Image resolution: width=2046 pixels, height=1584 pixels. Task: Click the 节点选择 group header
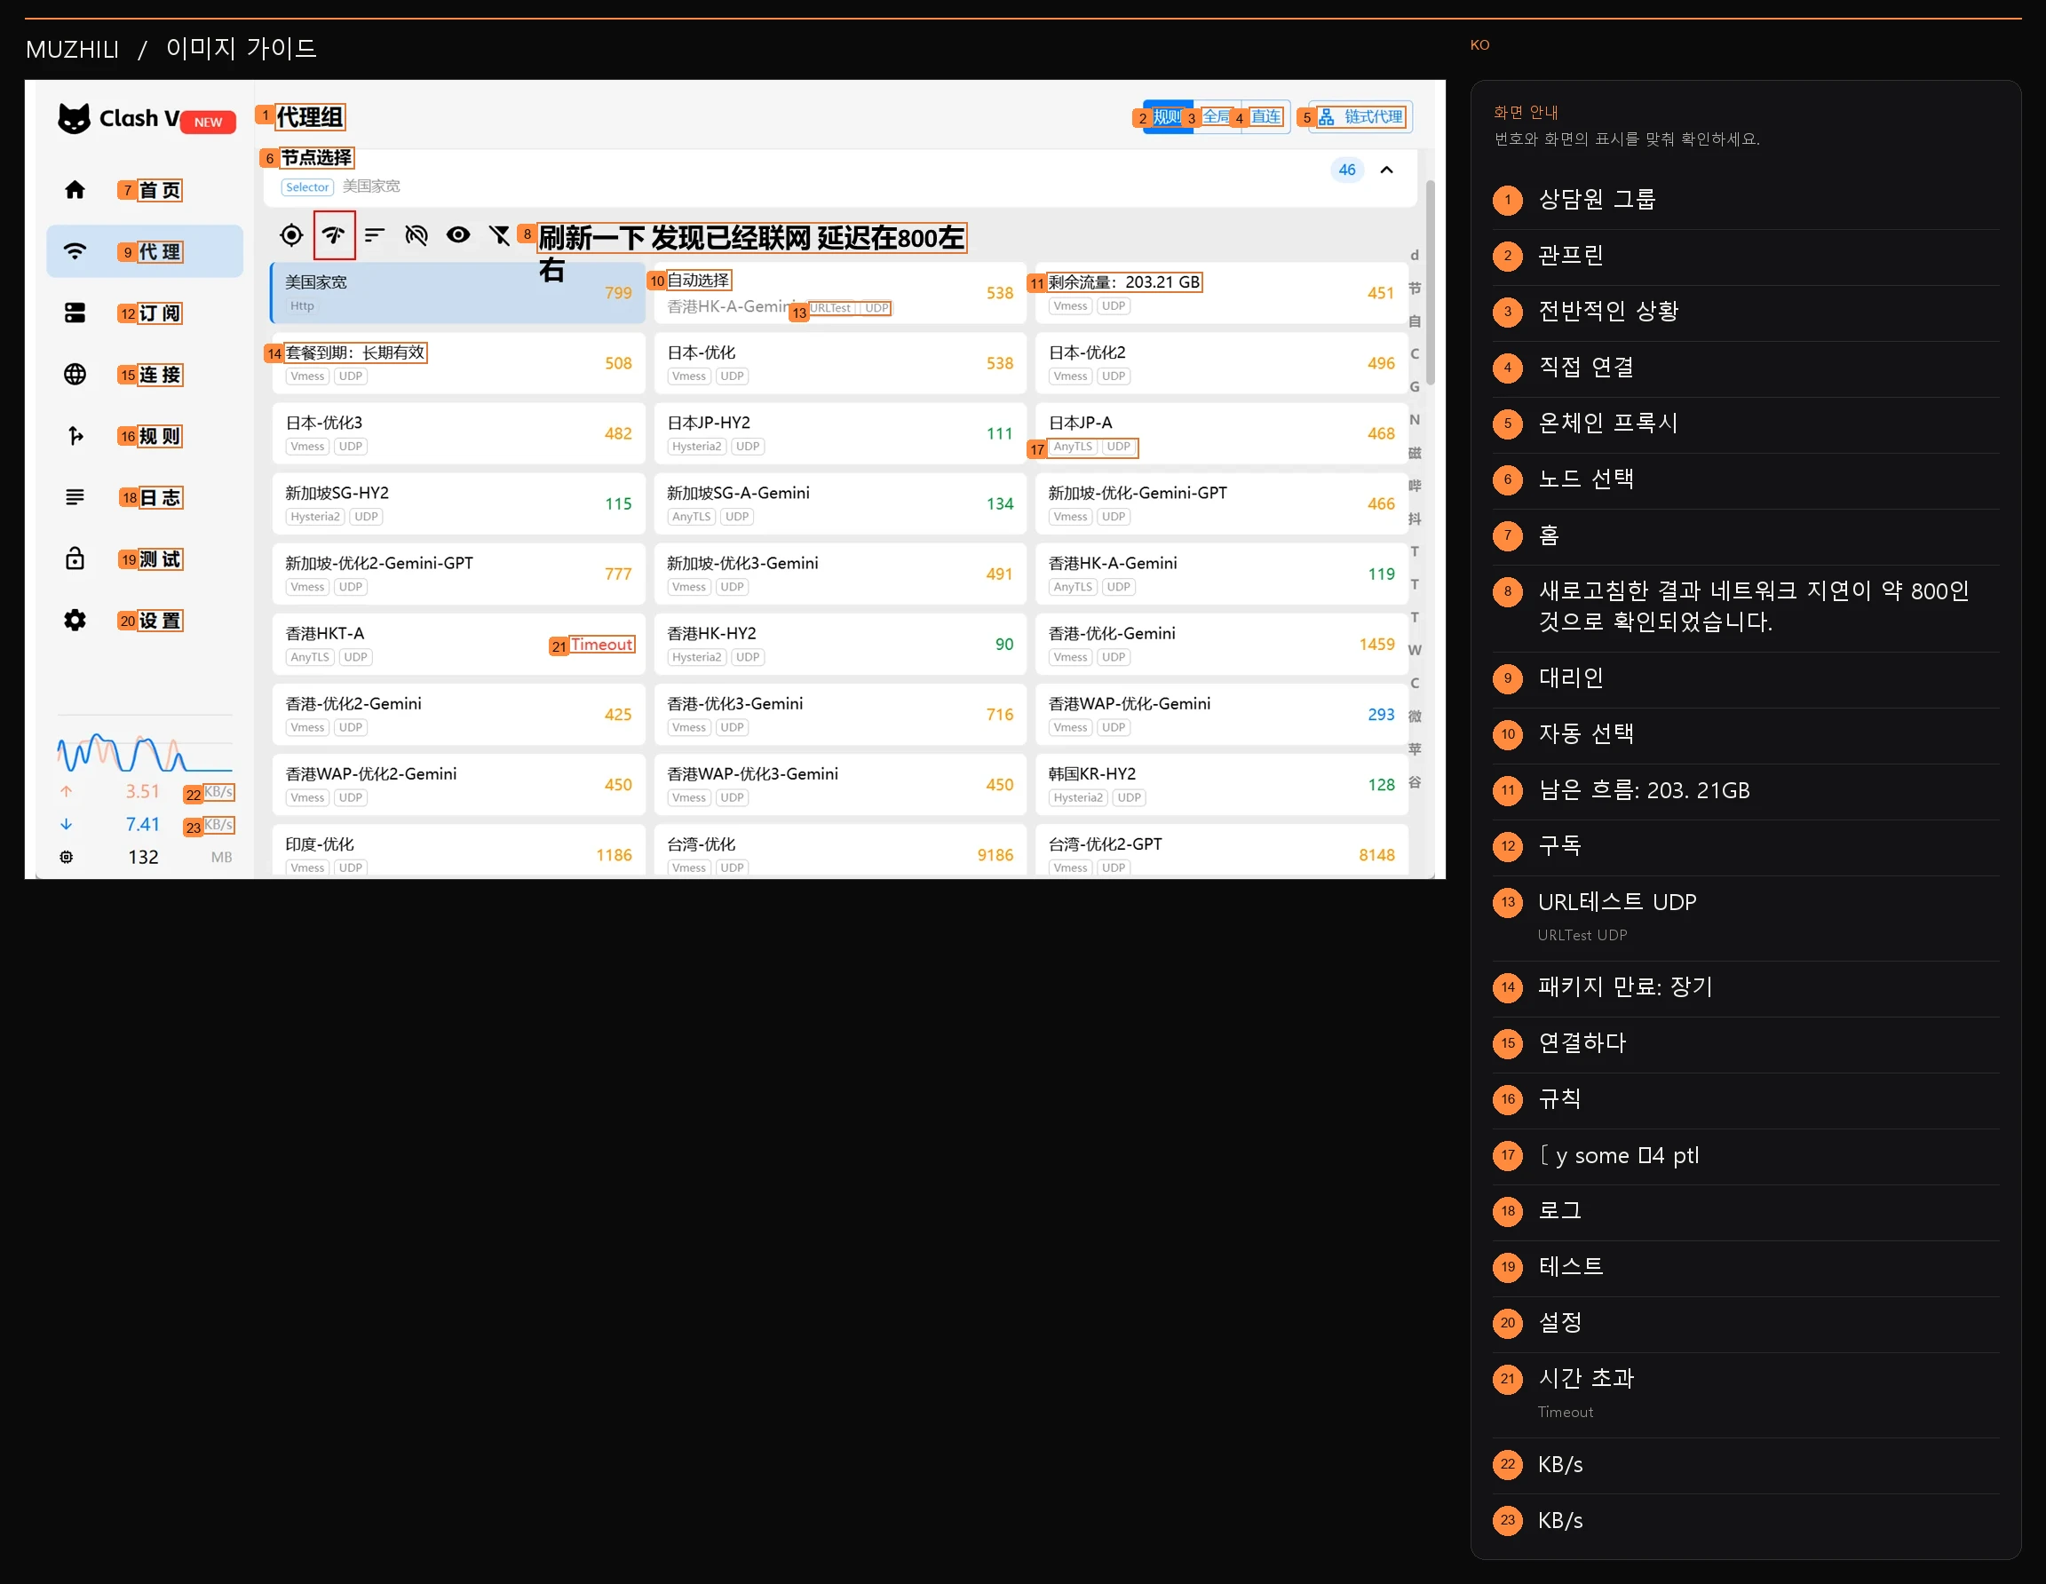click(840, 177)
